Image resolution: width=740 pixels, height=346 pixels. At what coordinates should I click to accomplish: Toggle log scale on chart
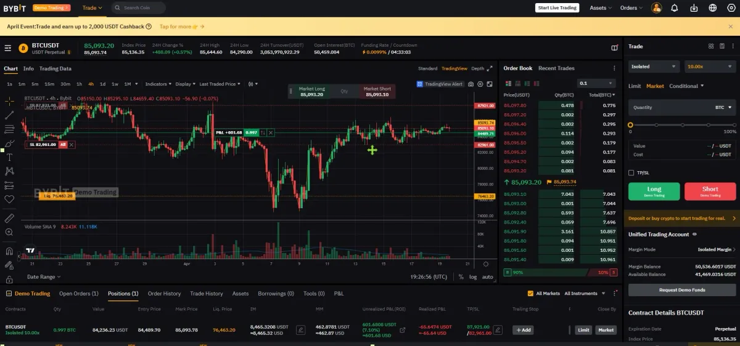pos(473,277)
